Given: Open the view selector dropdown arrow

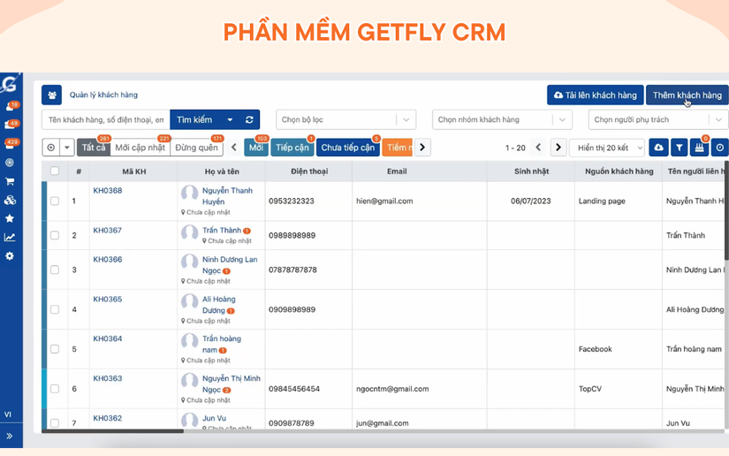Looking at the screenshot, I should pos(67,148).
